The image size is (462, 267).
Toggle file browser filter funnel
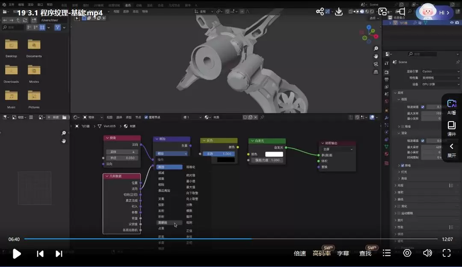(x=57, y=27)
